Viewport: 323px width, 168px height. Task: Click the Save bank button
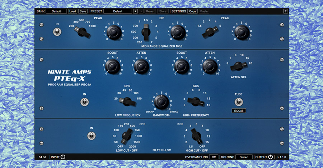coord(83,11)
